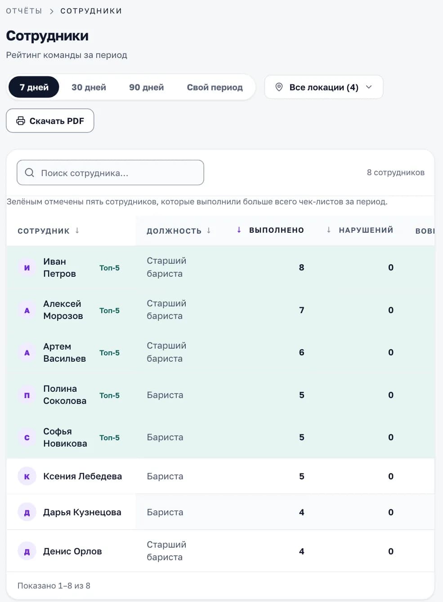Click the sort arrow before Нарушений header
Viewport: 443px width, 602px height.
point(329,230)
